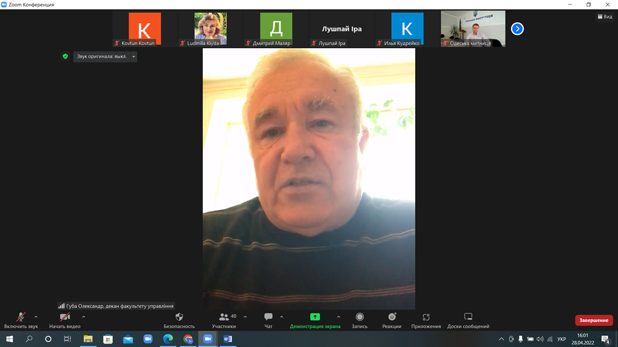Open Task View on taskbar
The height and width of the screenshot is (347, 618).
pyautogui.click(x=67, y=339)
